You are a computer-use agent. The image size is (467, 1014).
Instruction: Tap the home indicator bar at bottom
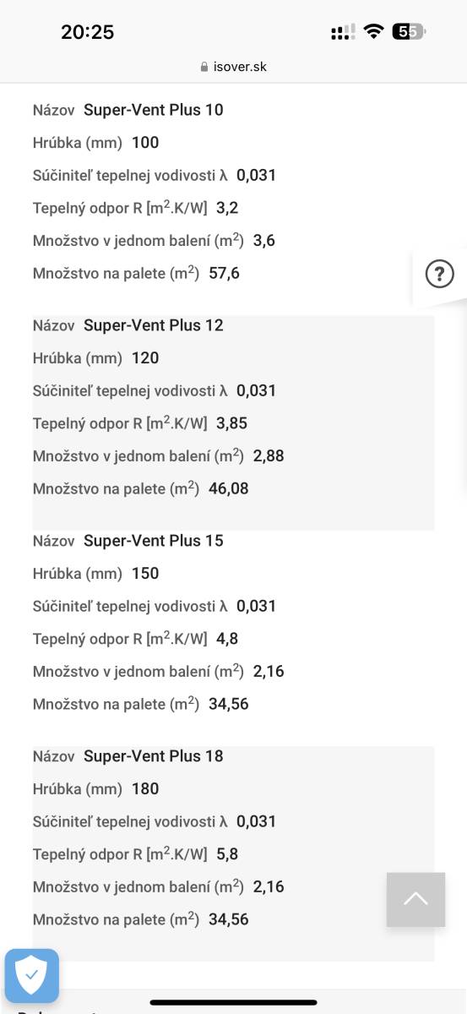pyautogui.click(x=234, y=1002)
